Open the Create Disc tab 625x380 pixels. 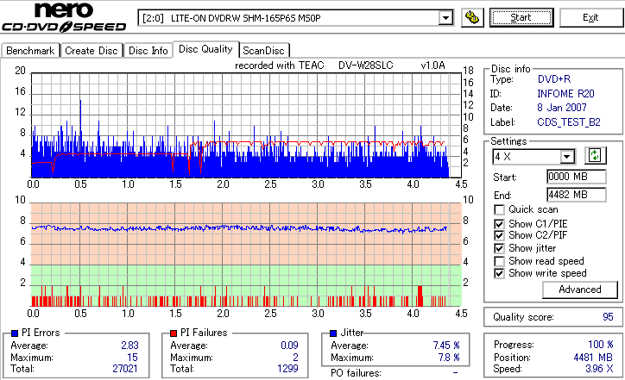(x=92, y=51)
